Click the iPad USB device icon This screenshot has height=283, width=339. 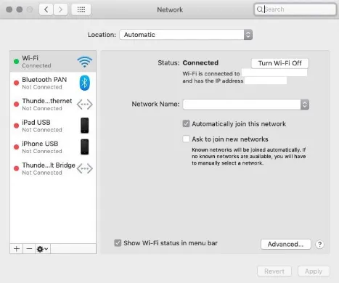point(84,126)
